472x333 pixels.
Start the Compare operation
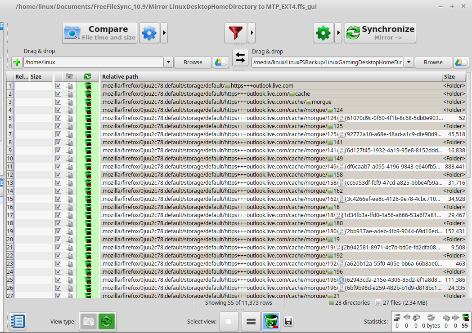pyautogui.click(x=99, y=33)
